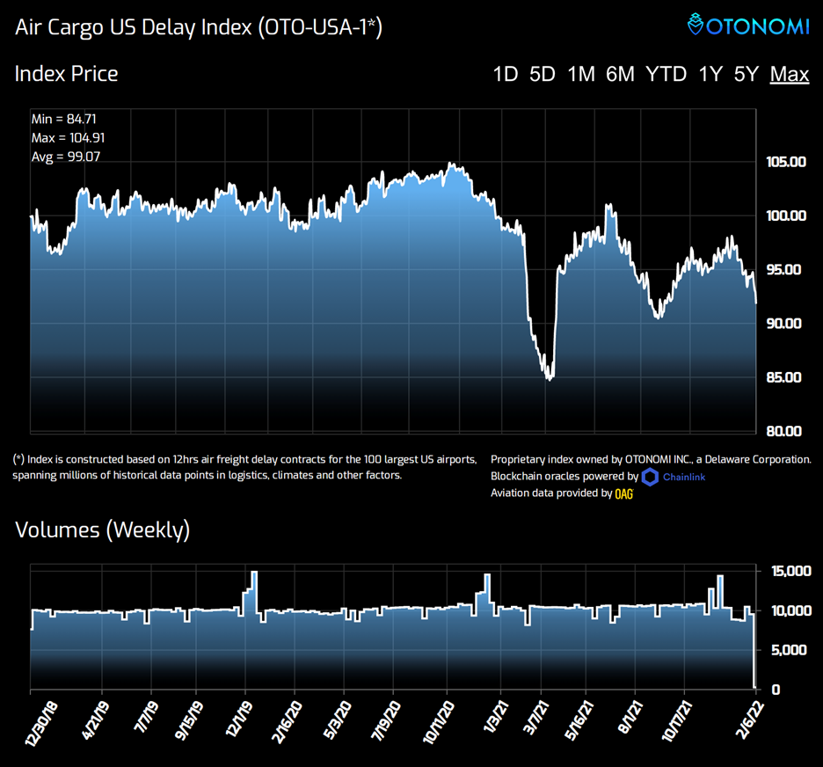Click the Otonomi logo icon
The width and height of the screenshot is (823, 767).
[x=696, y=25]
